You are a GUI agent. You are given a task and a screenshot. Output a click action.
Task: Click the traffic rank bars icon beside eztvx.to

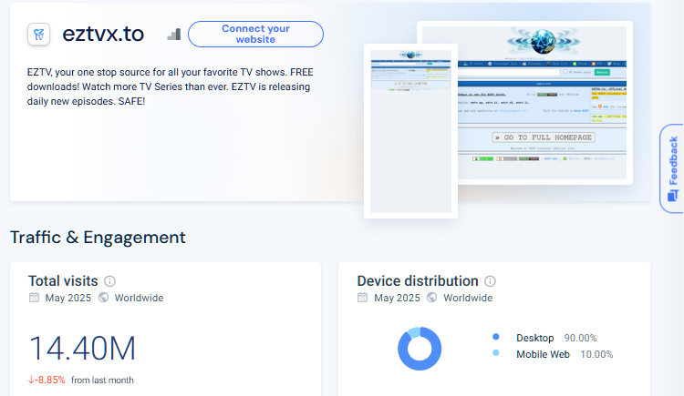[173, 35]
